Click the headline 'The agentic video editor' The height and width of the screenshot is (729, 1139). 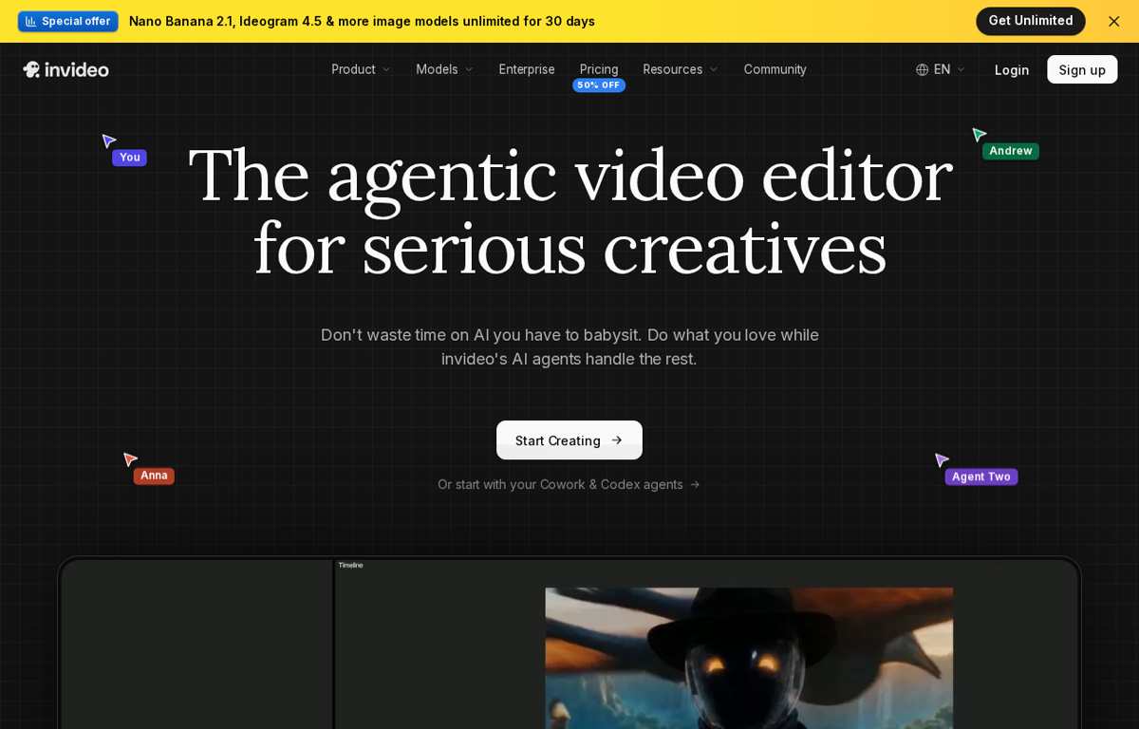569,175
